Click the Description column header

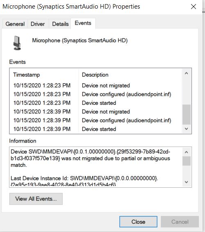click(x=95, y=75)
